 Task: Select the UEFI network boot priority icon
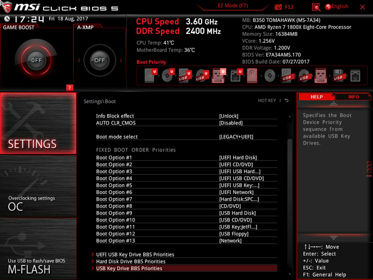[x=236, y=76]
